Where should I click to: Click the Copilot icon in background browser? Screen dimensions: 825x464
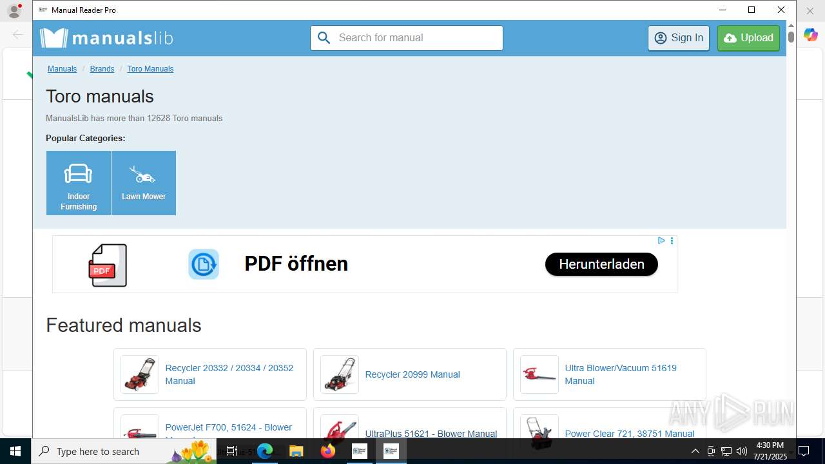pyautogui.click(x=811, y=35)
